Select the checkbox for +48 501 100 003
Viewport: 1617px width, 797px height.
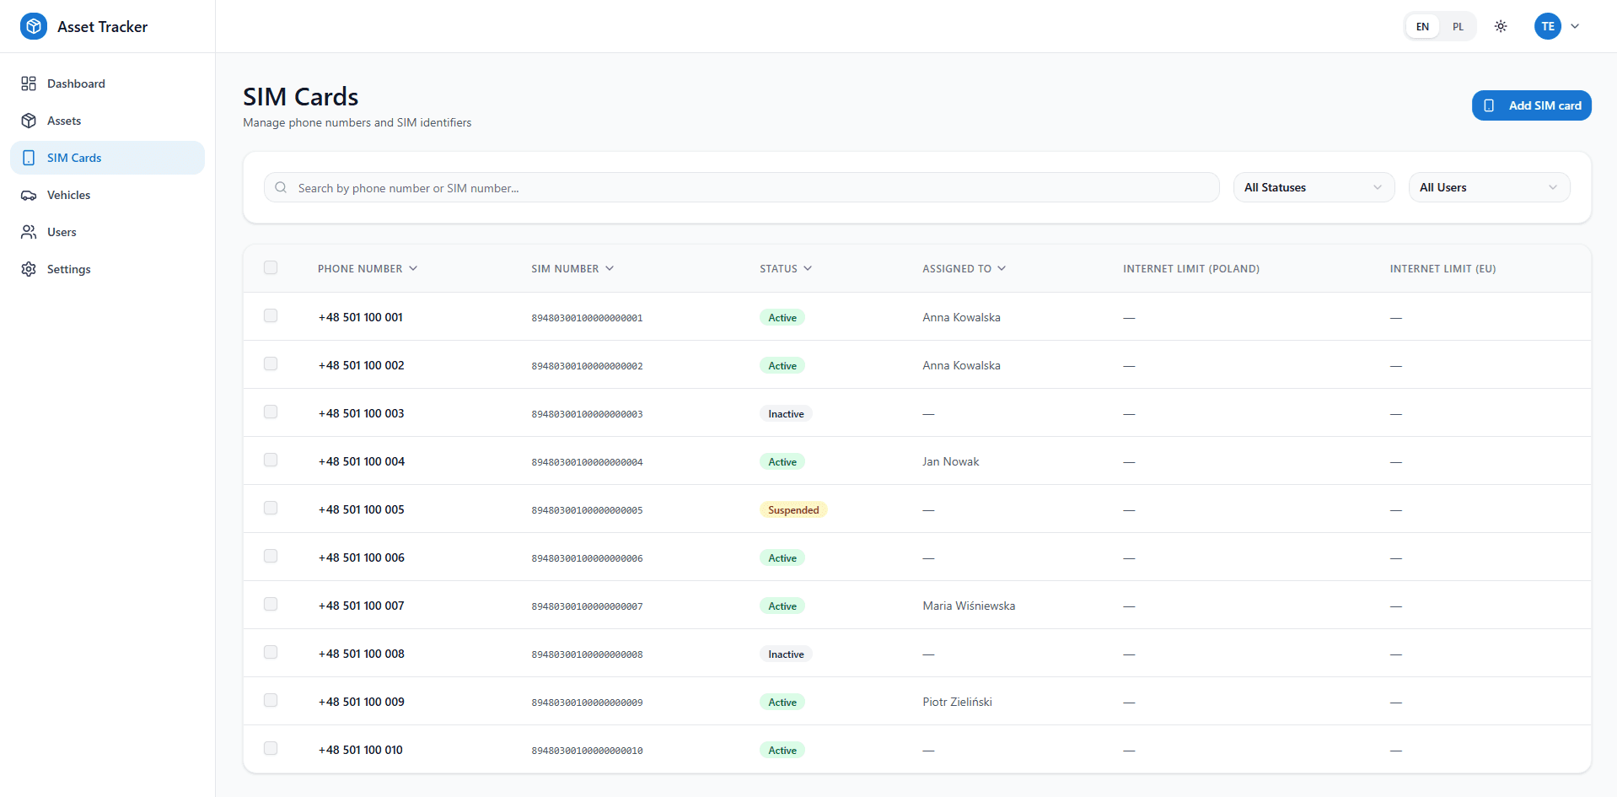(271, 412)
